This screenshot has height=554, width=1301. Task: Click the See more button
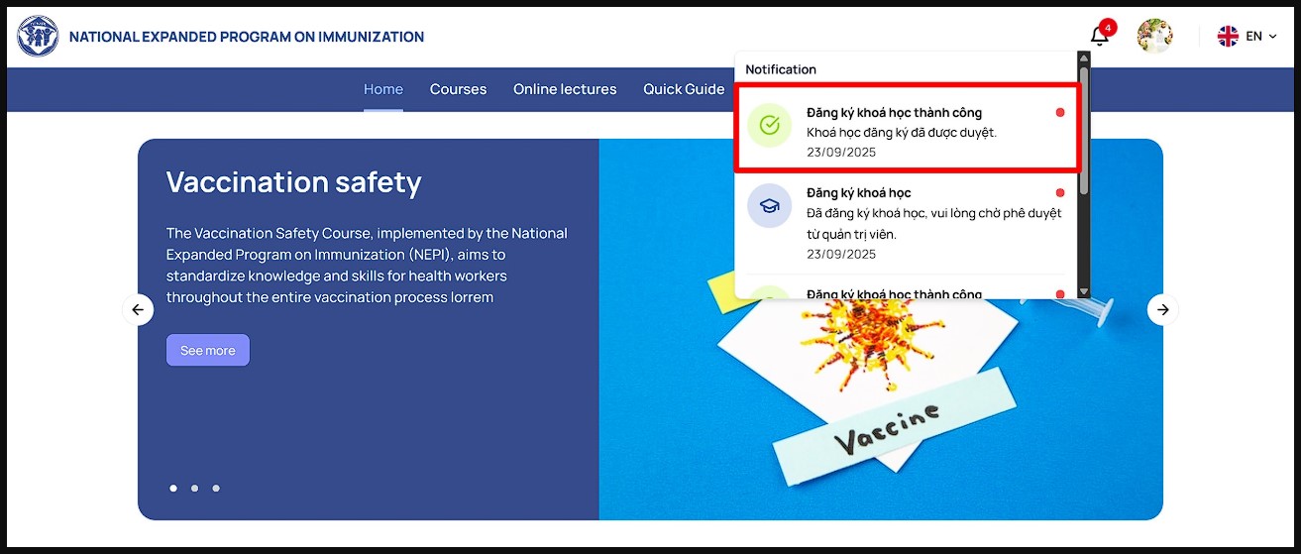(x=208, y=351)
